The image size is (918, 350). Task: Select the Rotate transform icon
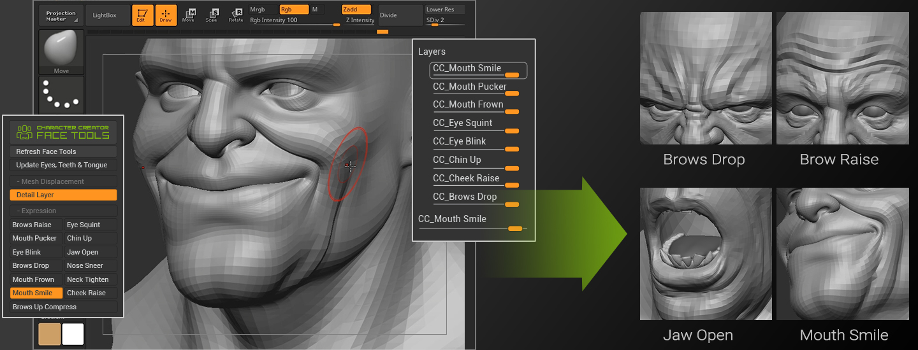click(236, 15)
